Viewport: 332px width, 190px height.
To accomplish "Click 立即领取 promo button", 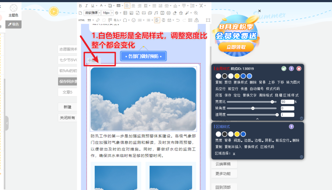I will 236,47.
